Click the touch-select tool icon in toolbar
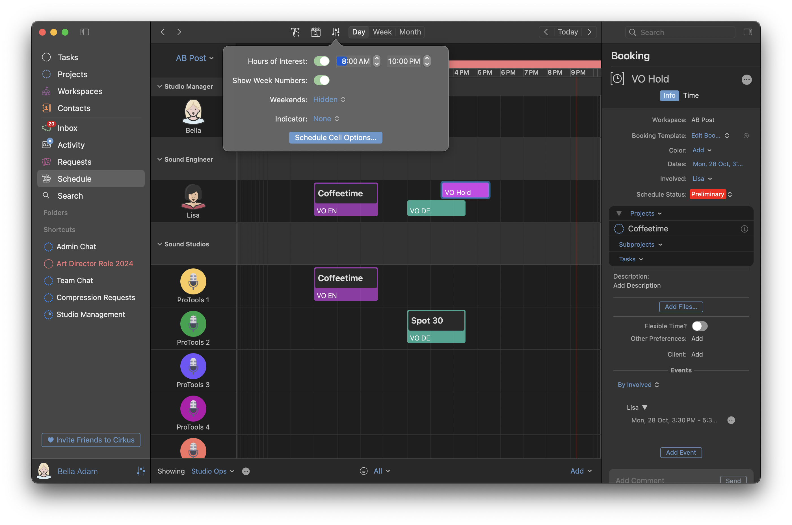The height and width of the screenshot is (525, 792). point(295,32)
